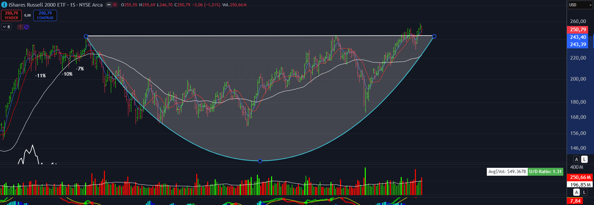Click the -10% annotation on the chart
This screenshot has height=205, width=594.
[67, 74]
